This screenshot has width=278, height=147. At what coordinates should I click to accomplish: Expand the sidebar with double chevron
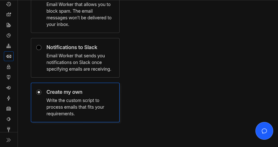pos(9,140)
